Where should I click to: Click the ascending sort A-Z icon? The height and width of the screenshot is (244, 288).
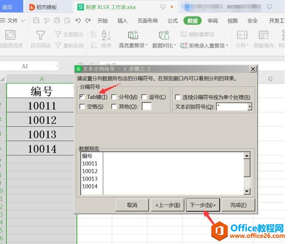pos(93,34)
